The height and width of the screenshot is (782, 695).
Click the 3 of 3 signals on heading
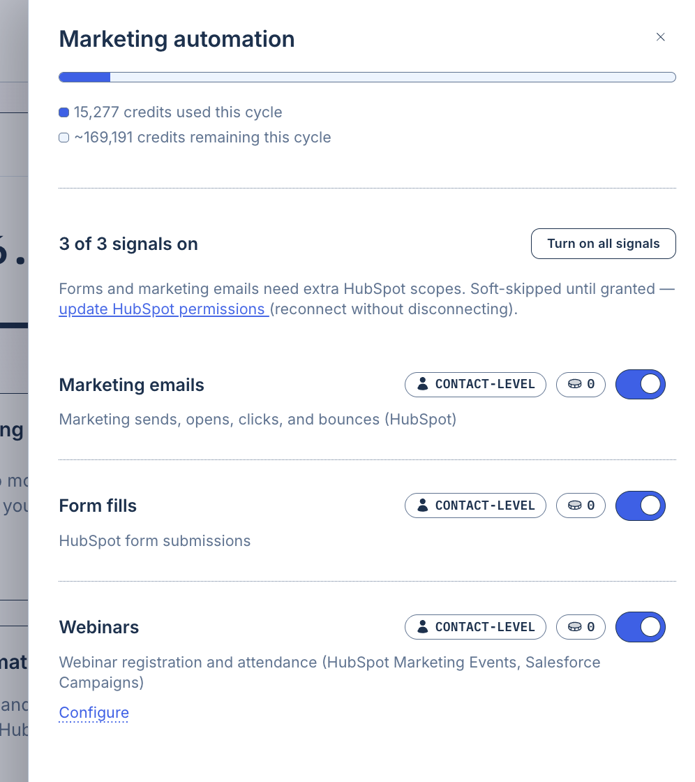point(128,244)
